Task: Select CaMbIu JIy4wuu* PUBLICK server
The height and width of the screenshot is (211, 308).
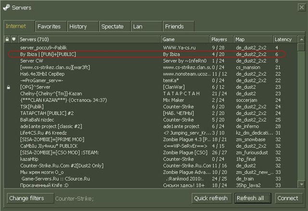Action: 150,146
